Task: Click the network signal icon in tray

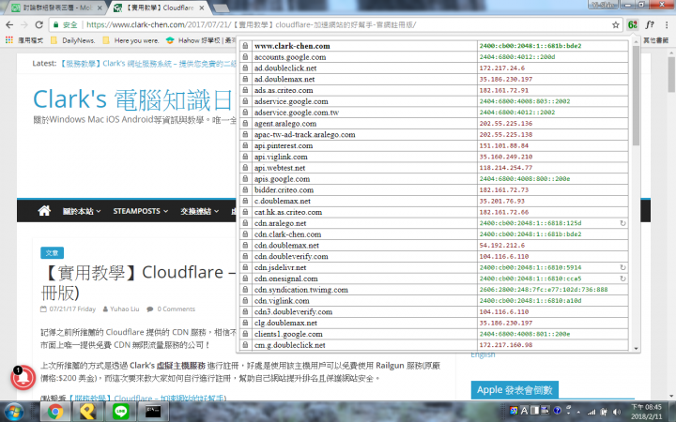Action: [x=591, y=412]
